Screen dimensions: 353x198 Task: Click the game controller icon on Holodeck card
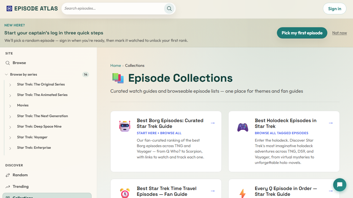(243, 127)
